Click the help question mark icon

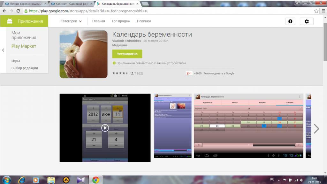pos(290,21)
